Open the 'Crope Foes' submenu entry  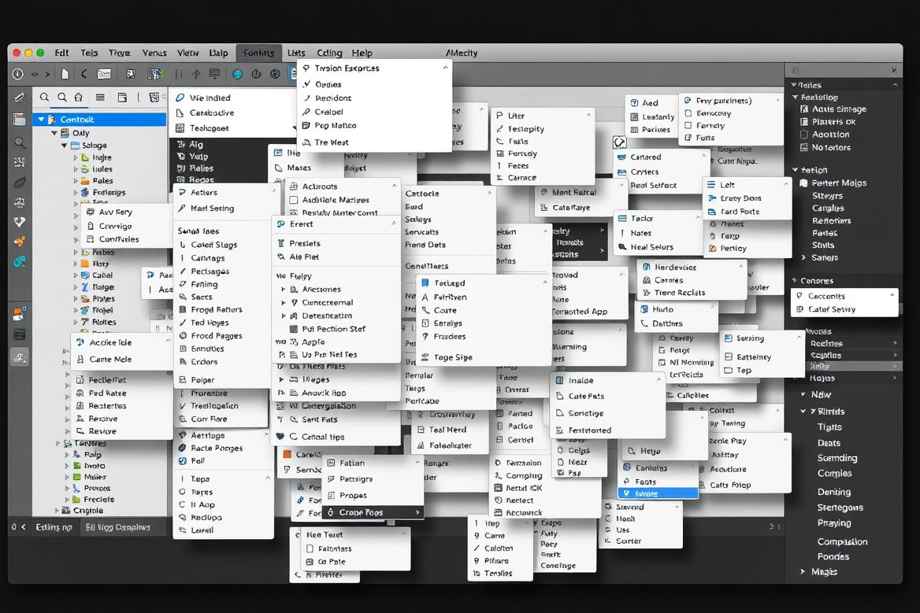coord(373,512)
